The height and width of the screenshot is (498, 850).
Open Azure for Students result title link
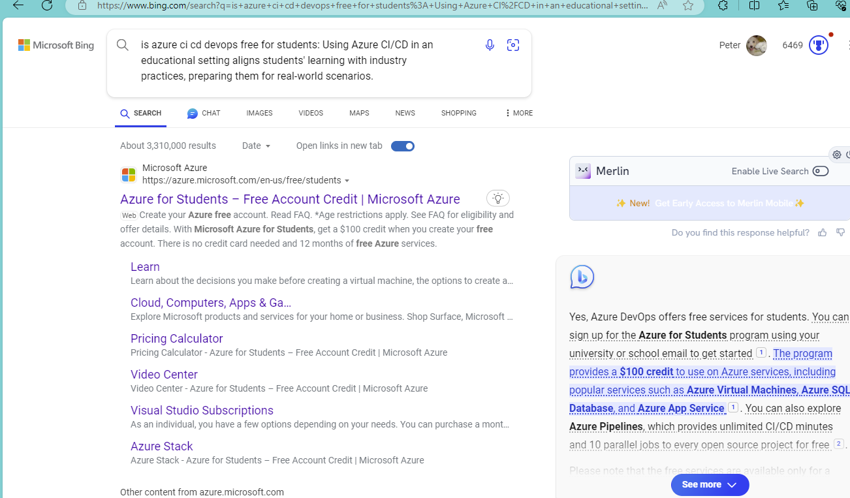pos(290,199)
